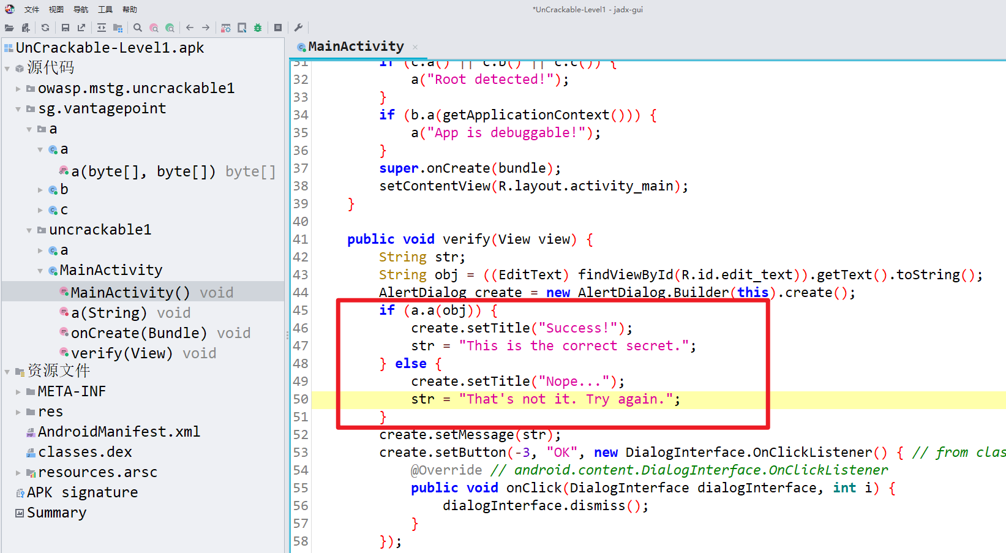Click line number 45 in the gutter
The image size is (1006, 553).
coord(301,310)
